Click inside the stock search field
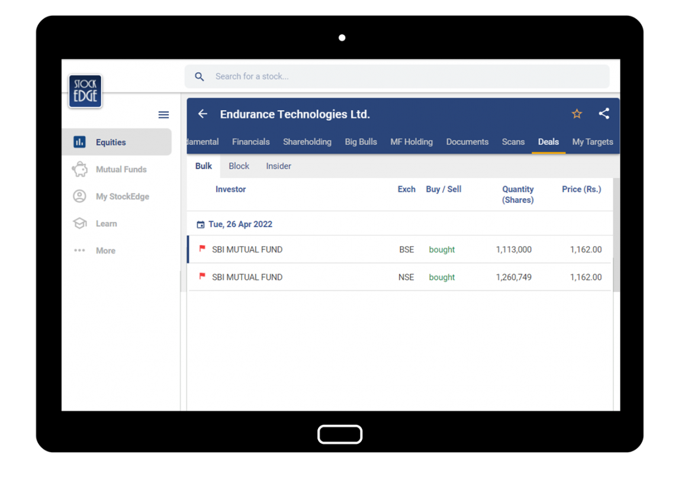This screenshot has width=675, height=477. [355, 76]
